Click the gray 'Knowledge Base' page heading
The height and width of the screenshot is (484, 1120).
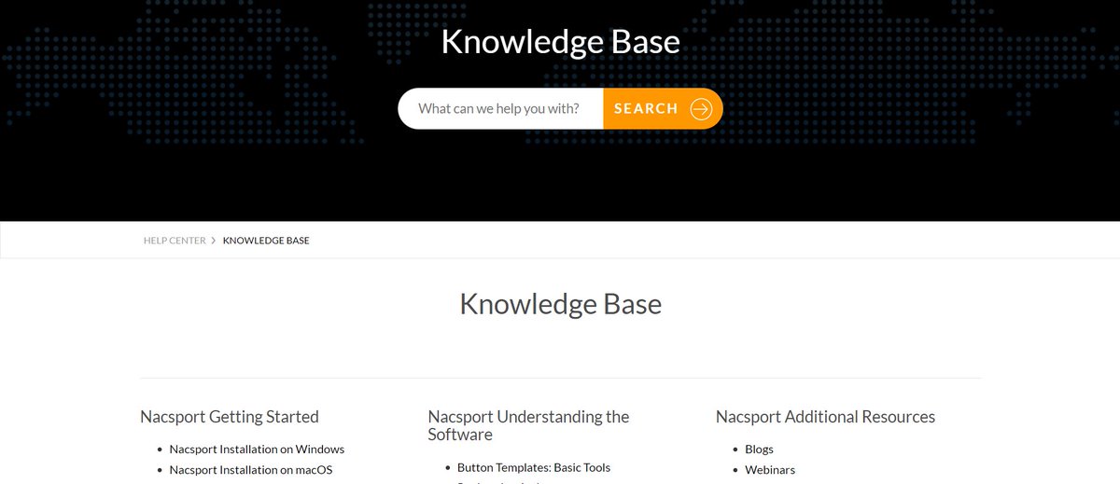click(560, 304)
